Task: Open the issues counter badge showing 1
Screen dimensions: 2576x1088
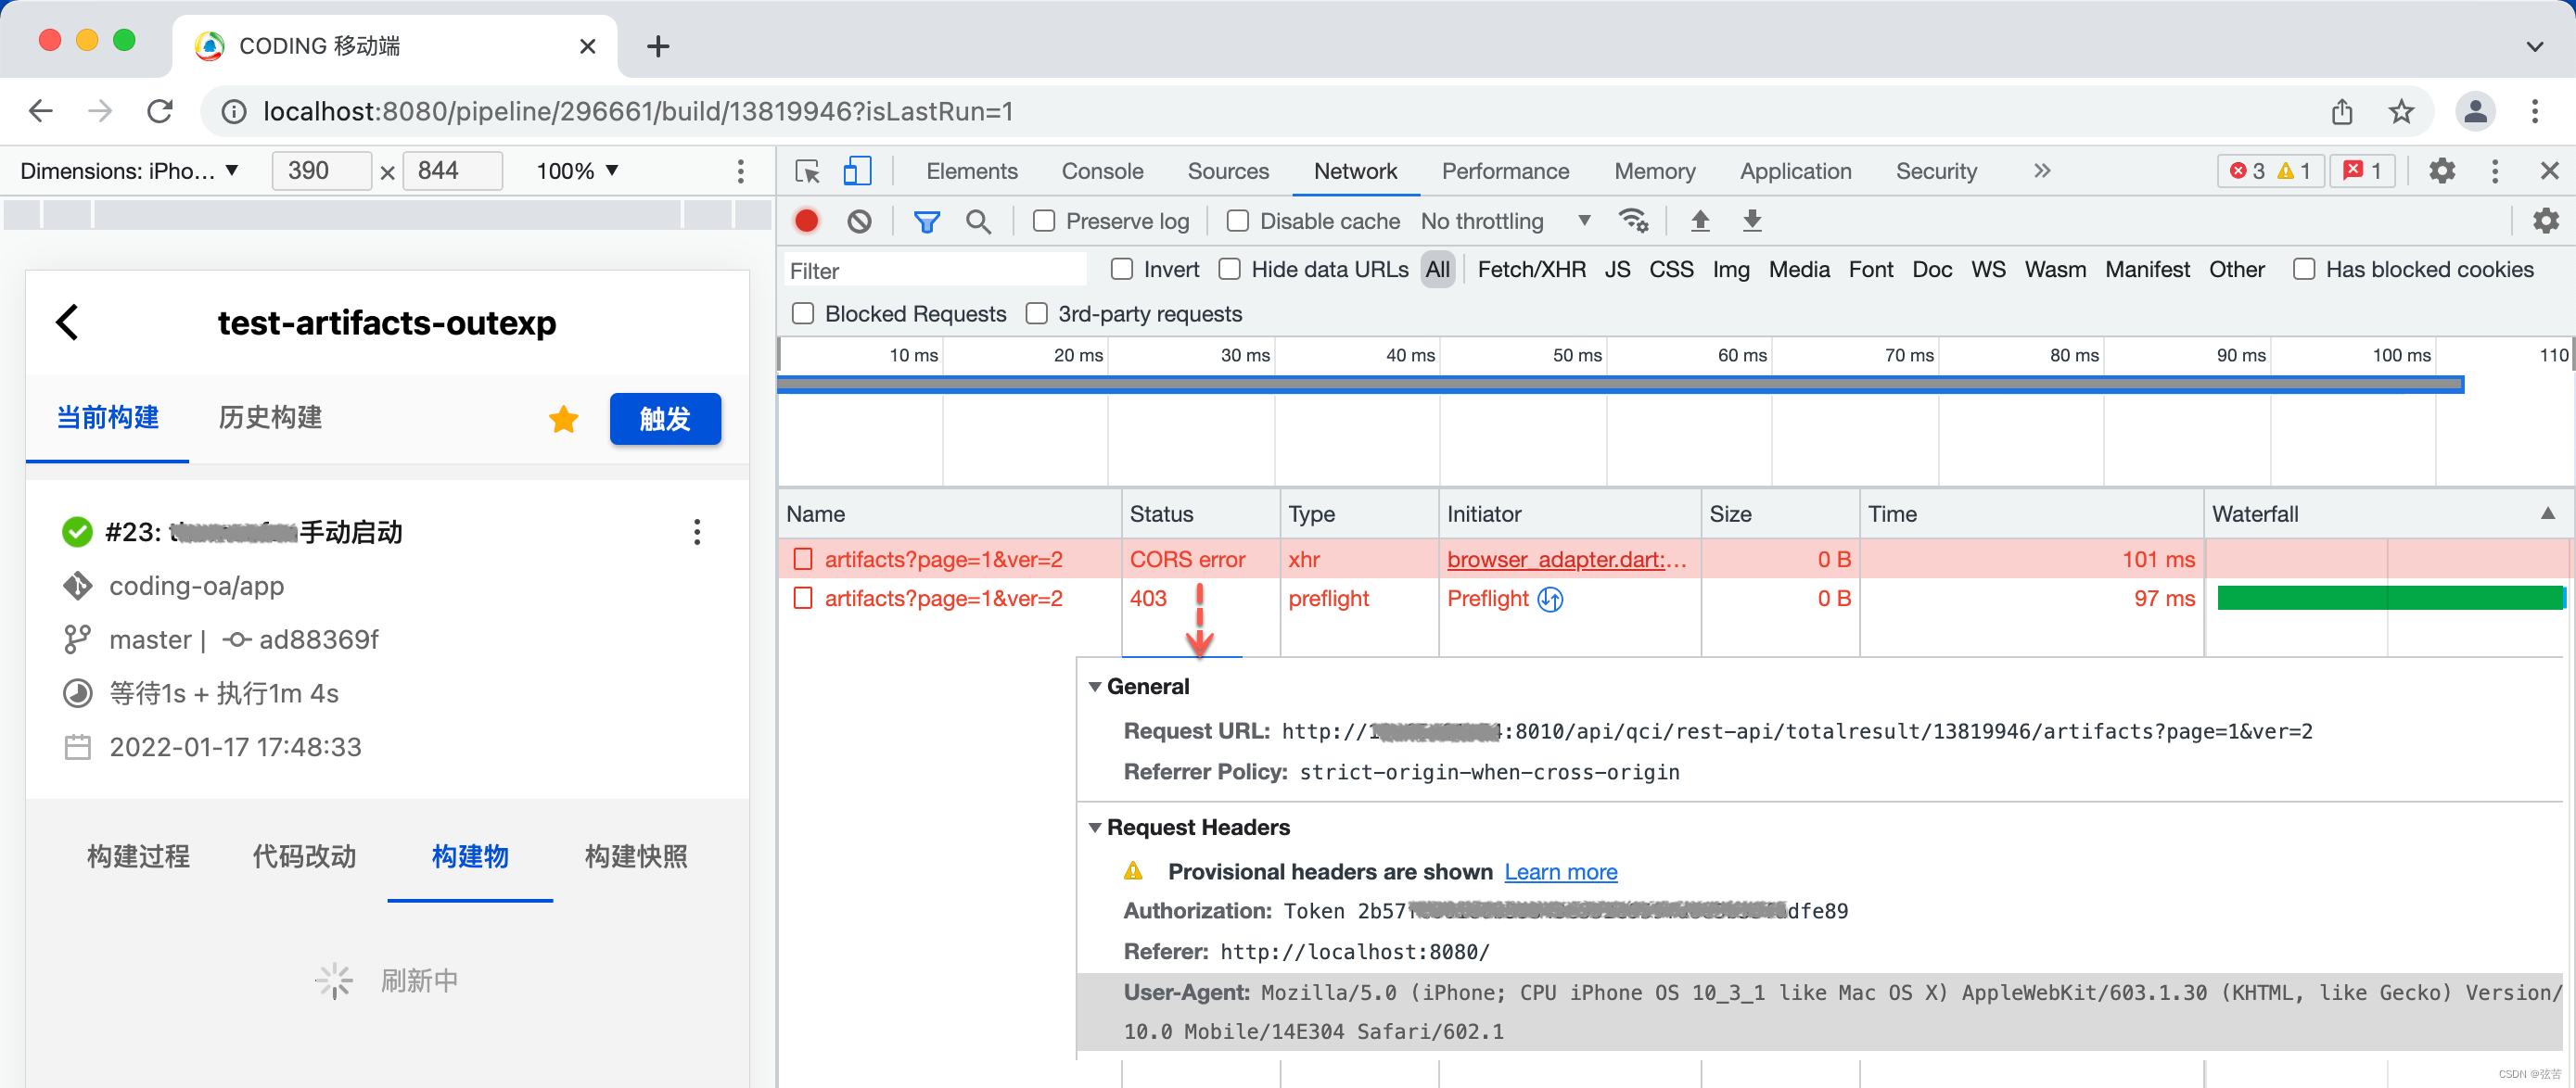Action: 2362,171
